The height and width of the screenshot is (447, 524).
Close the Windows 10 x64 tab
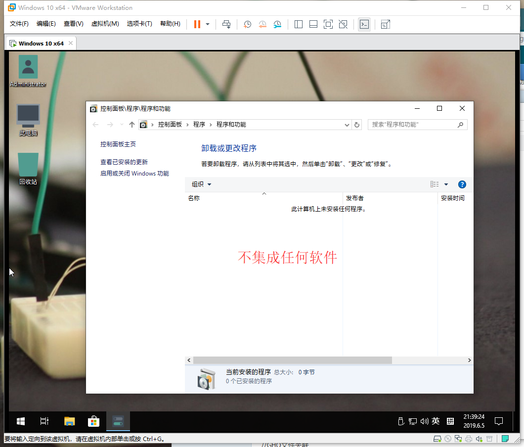[71, 43]
